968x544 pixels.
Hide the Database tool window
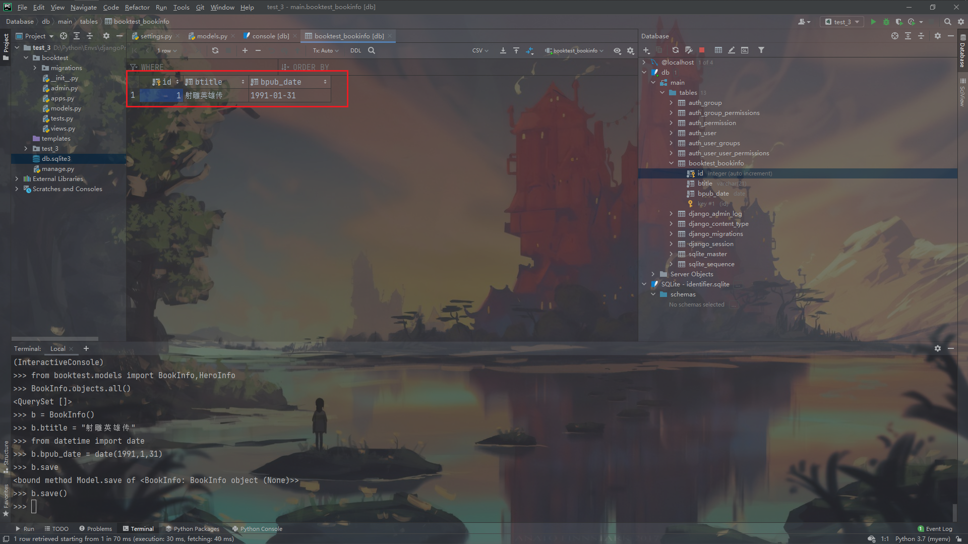[x=951, y=36]
